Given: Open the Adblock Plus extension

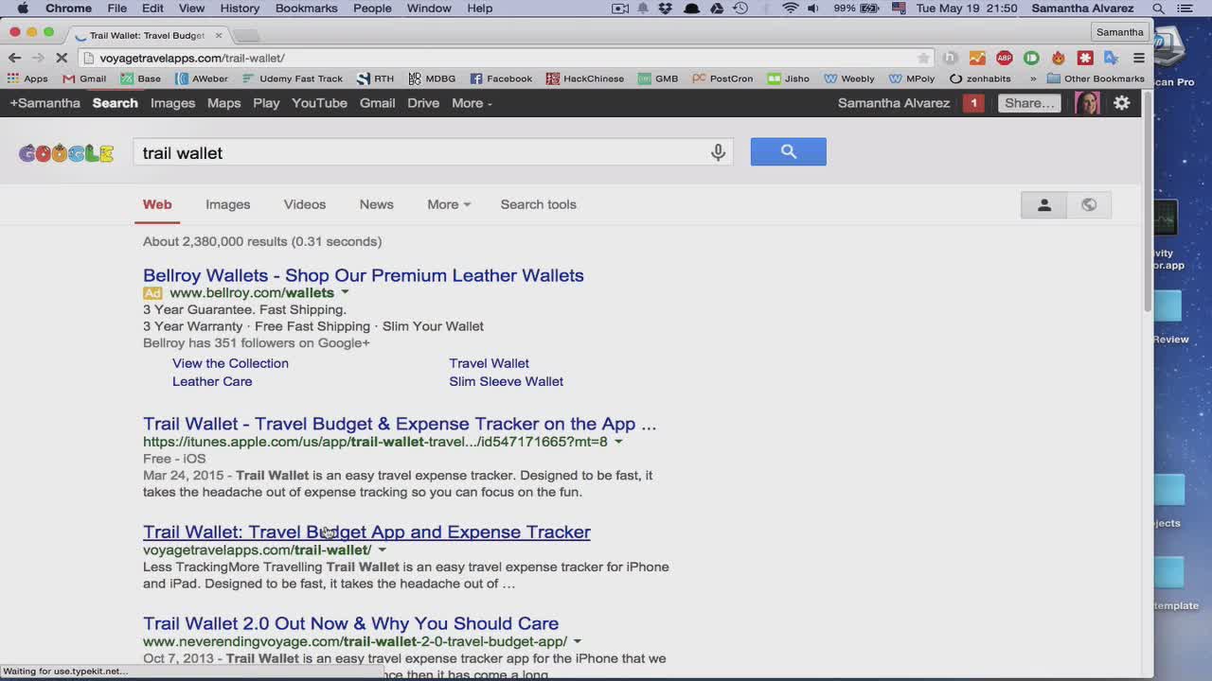Looking at the screenshot, I should coord(1005,58).
